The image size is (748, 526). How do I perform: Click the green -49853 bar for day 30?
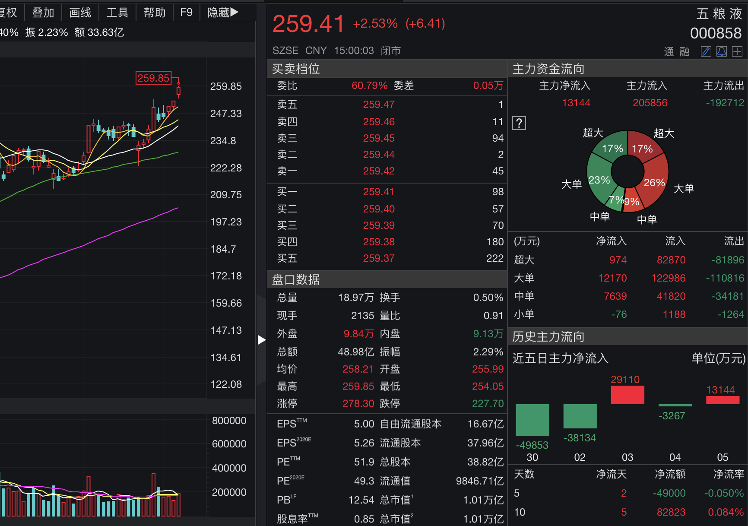point(532,420)
